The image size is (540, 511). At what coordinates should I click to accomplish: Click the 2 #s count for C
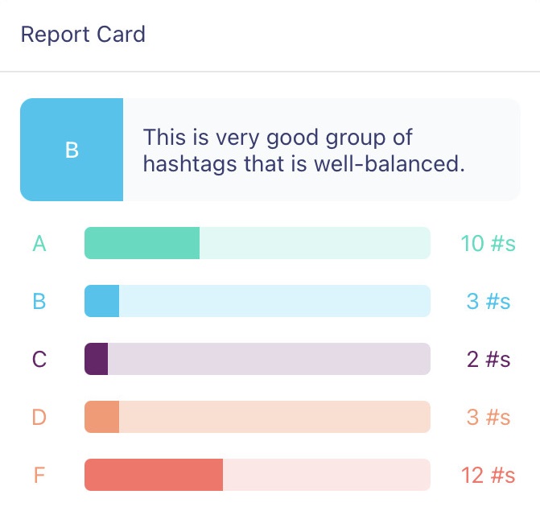point(488,359)
